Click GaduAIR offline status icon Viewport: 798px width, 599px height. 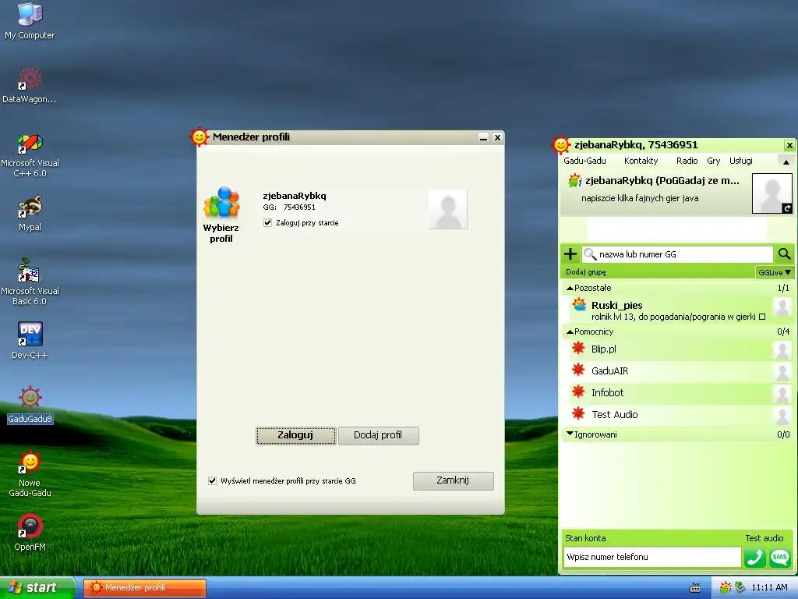[578, 370]
